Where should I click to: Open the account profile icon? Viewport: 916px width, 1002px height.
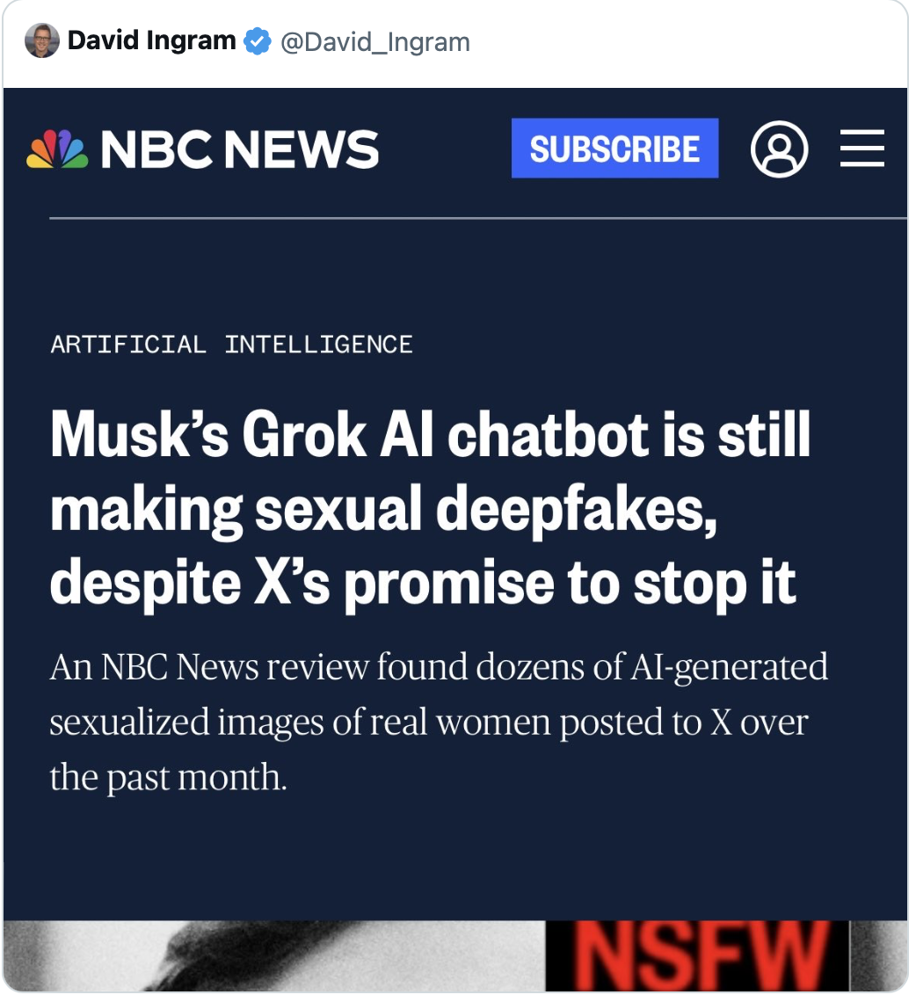click(x=779, y=149)
